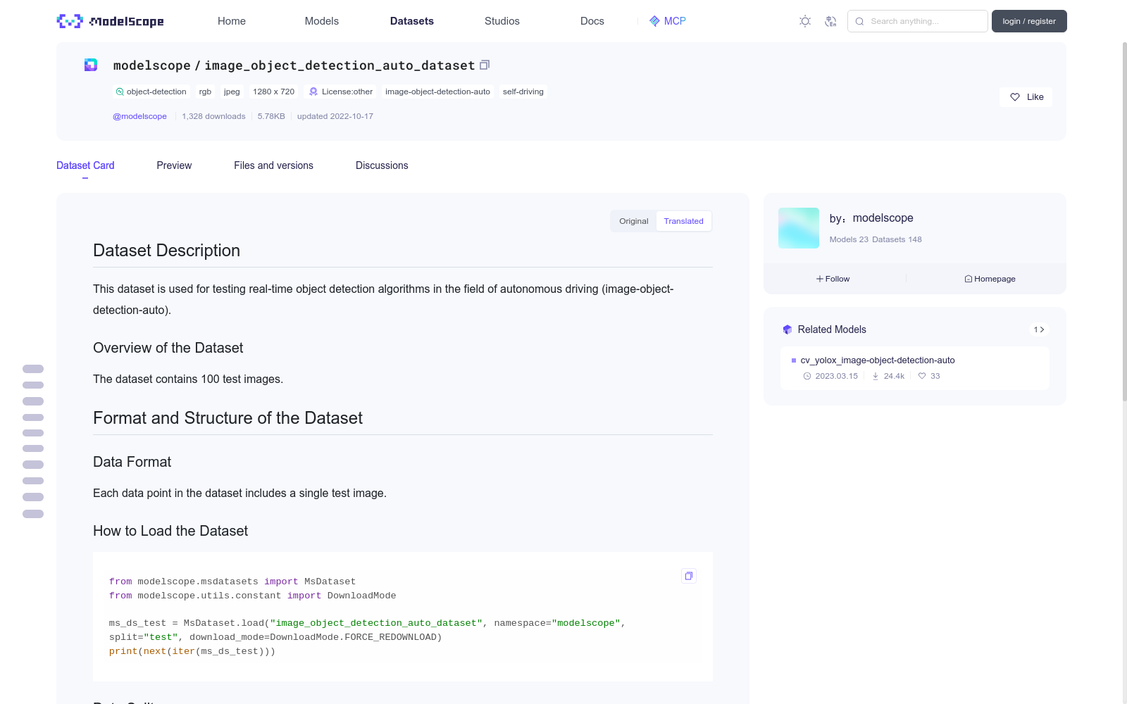Click the object-detection tag icon
Viewport: 1127px width, 704px height.
tap(120, 92)
